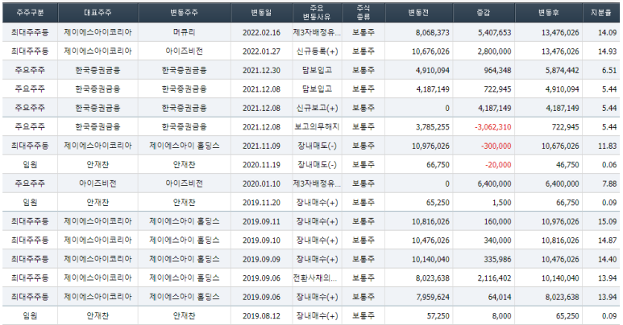Image resolution: width=623 pixels, height=325 pixels.
Task: Select the change amount '2,116,402'
Action: click(x=495, y=278)
